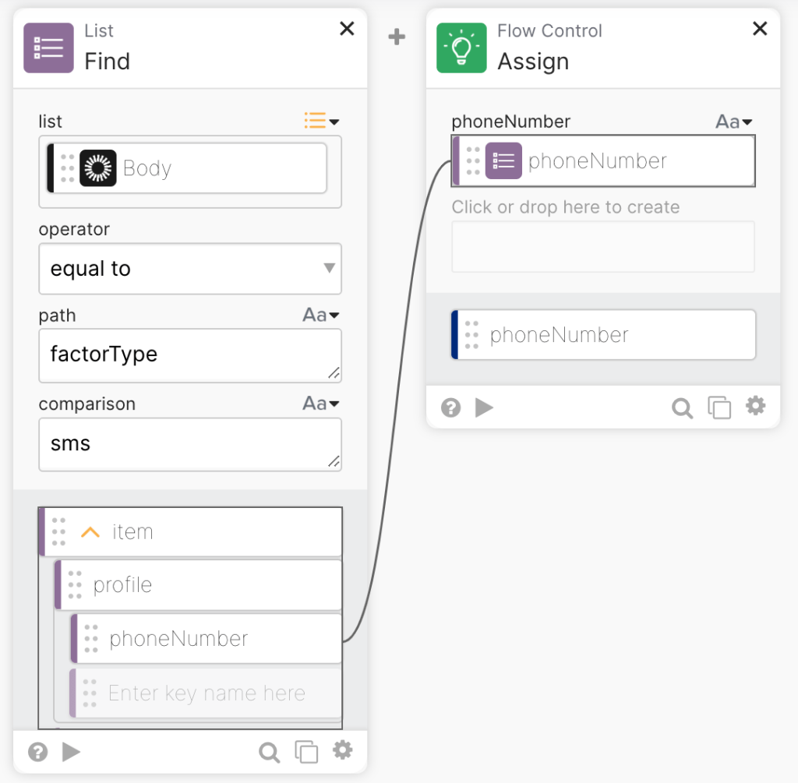Open the list field type dropdown
This screenshot has height=783, width=798.
coord(321,121)
